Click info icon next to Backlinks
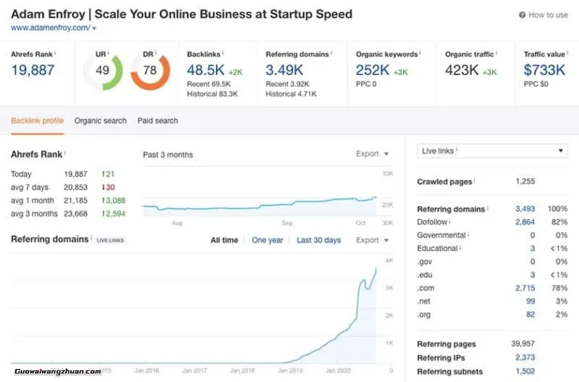579x382 pixels. pyautogui.click(x=223, y=52)
